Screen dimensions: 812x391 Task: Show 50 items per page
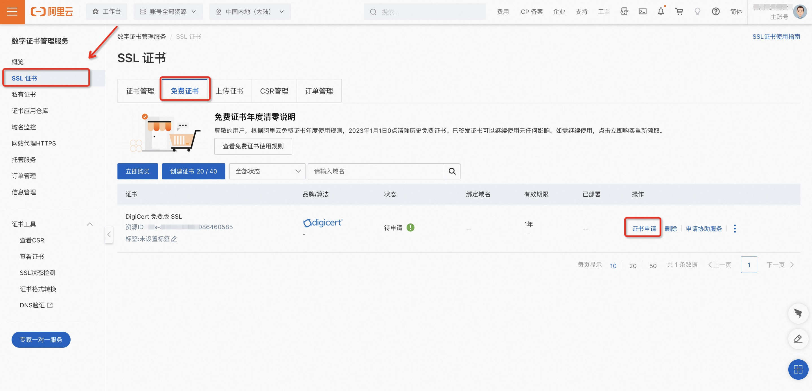point(653,266)
